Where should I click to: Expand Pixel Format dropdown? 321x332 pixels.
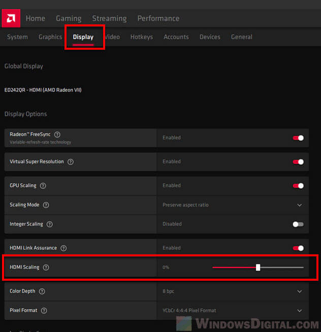(299, 311)
